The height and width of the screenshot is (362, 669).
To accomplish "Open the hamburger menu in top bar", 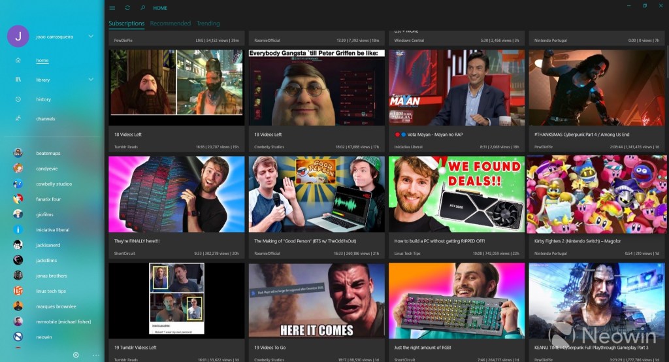I will click(x=112, y=8).
